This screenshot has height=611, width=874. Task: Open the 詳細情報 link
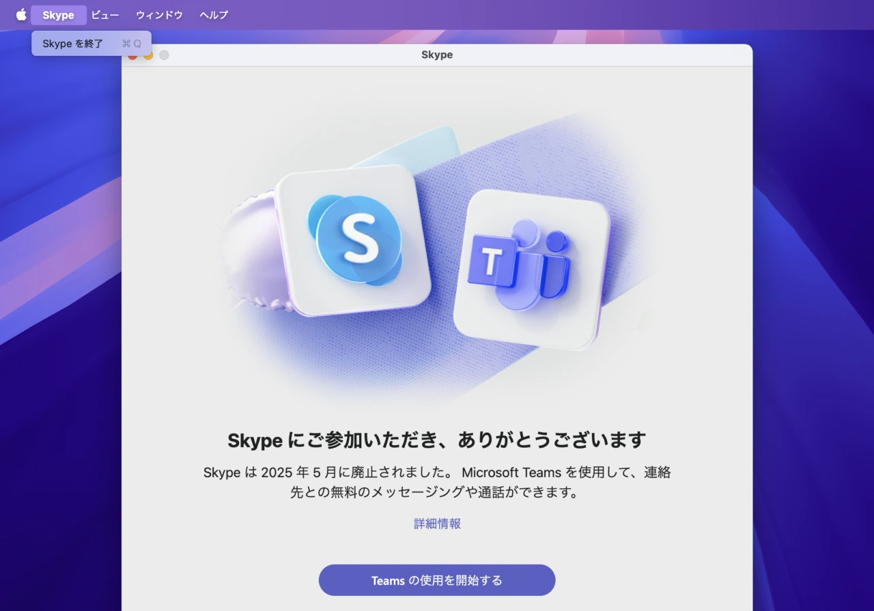click(x=437, y=524)
